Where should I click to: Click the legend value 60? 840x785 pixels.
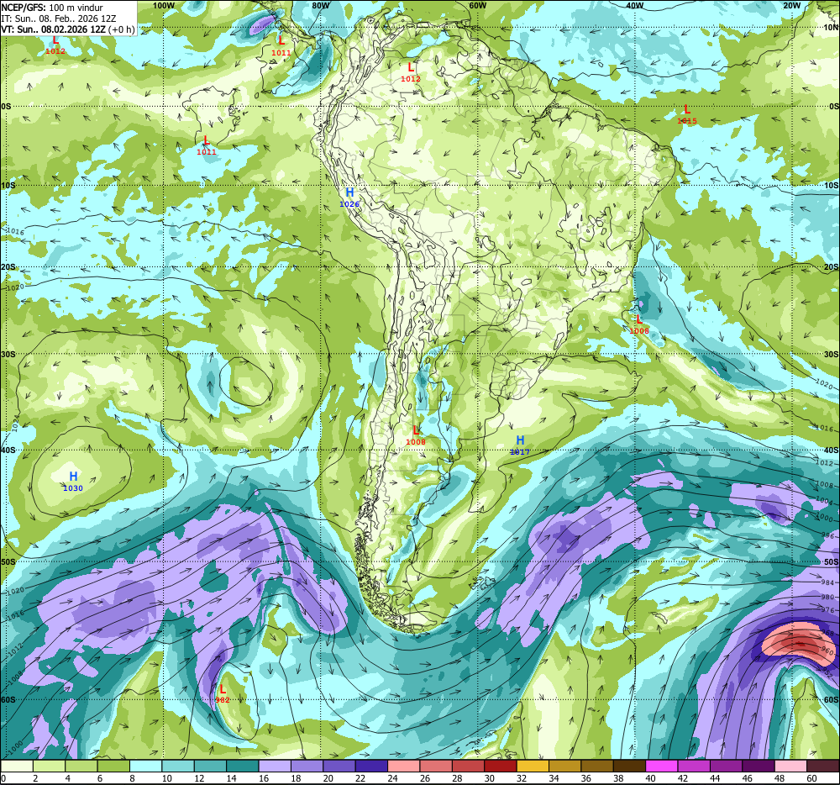click(811, 778)
